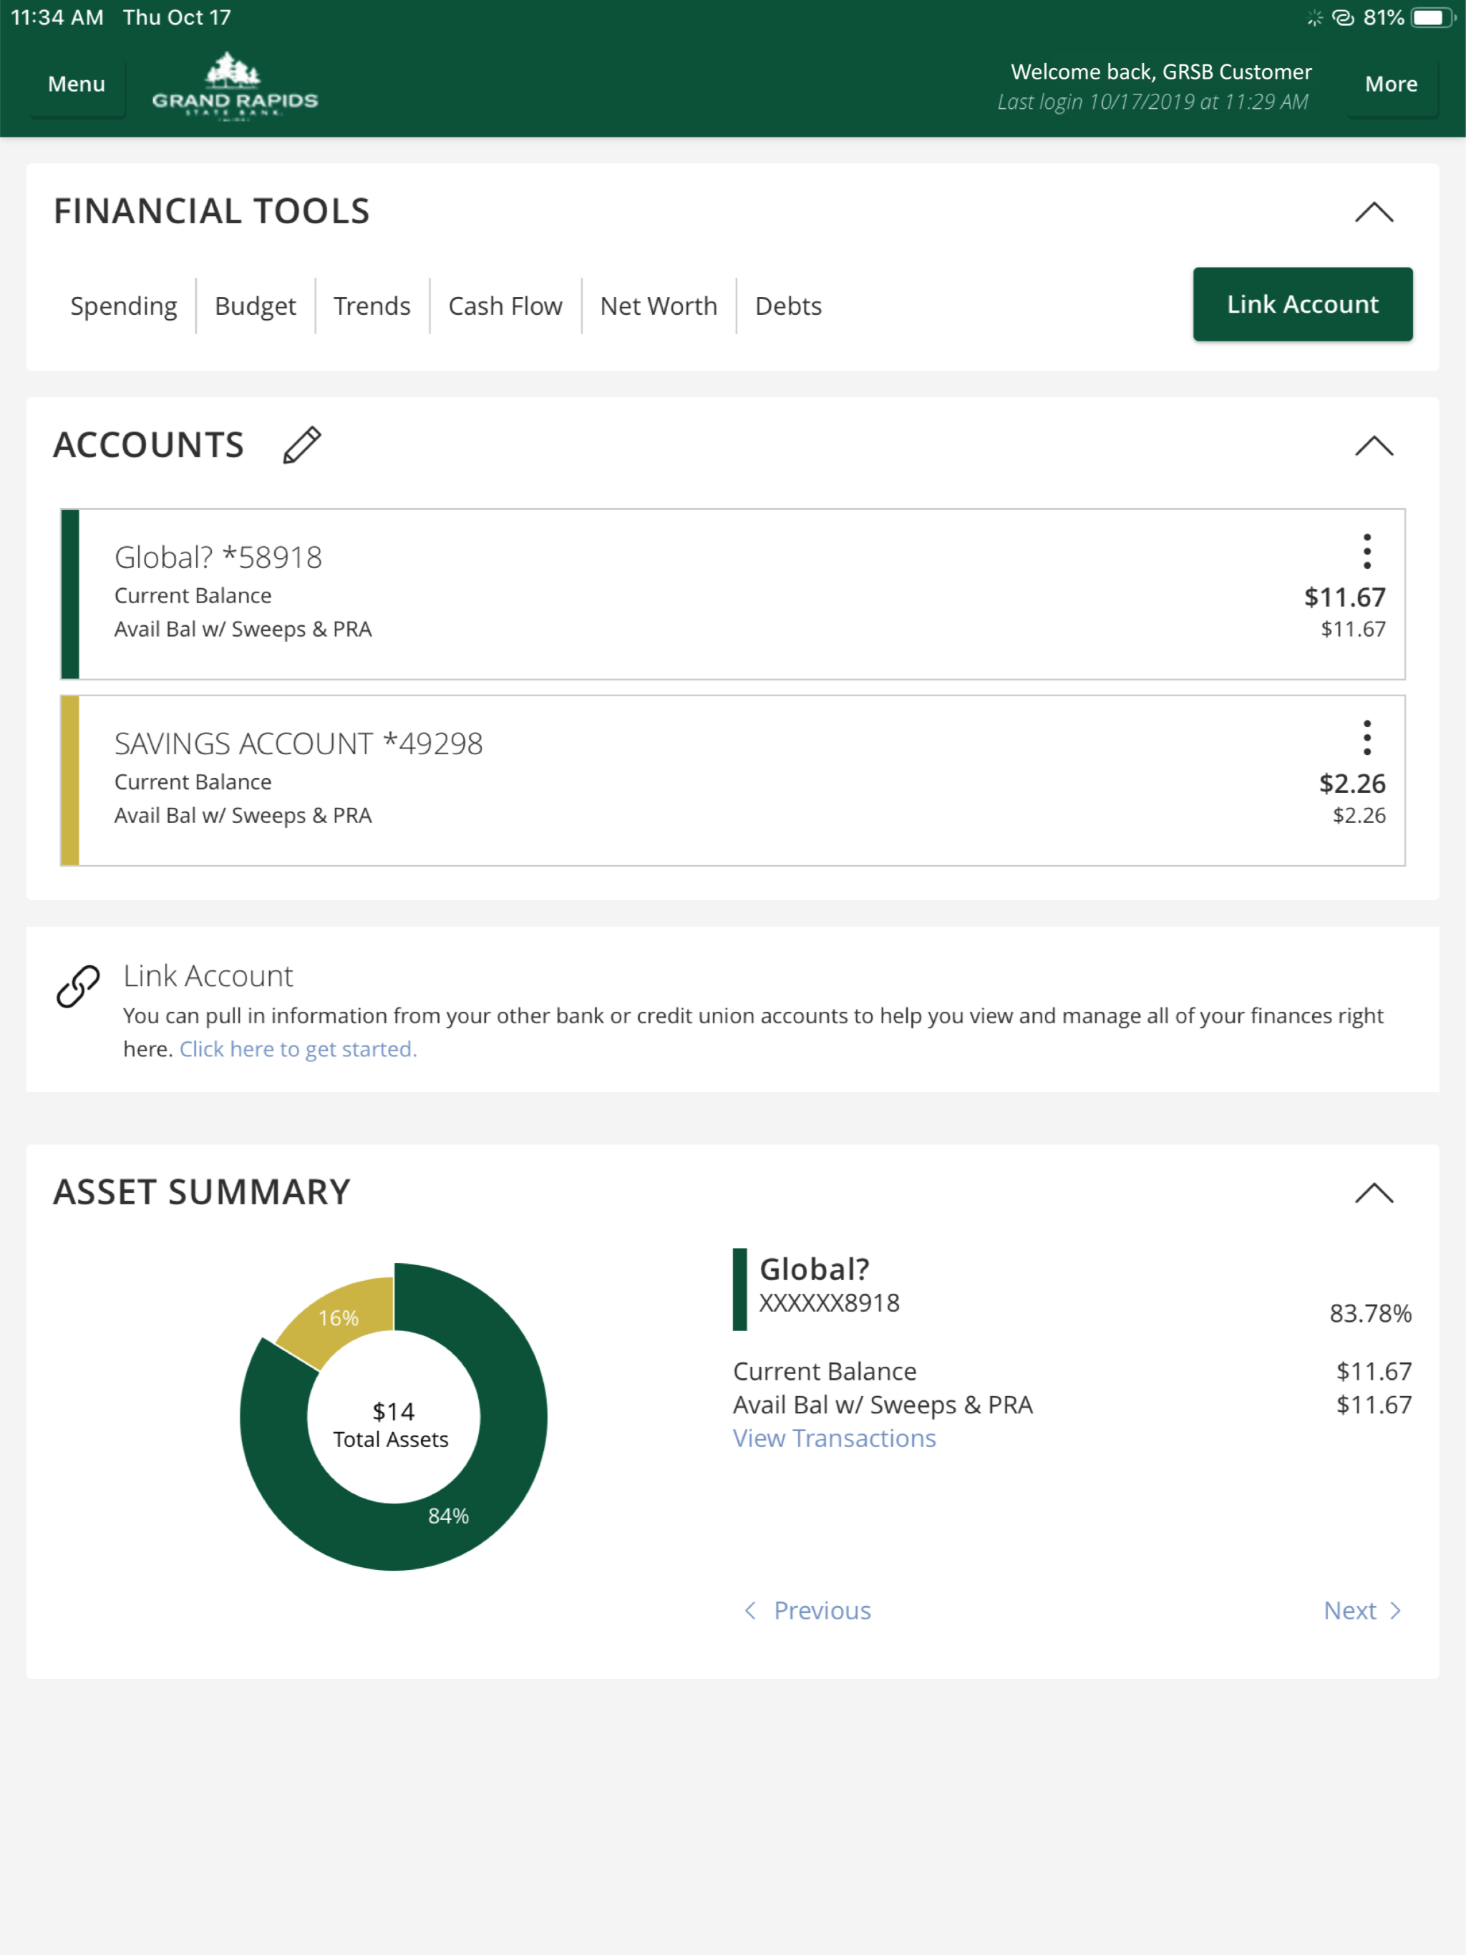Screen dimensions: 1466x1955
Task: Switch to the Cash Flow tab
Action: [505, 306]
